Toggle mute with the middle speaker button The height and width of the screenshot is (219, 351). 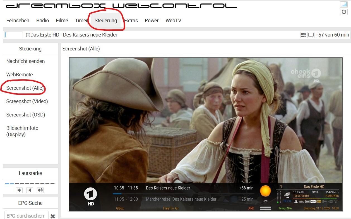click(x=30, y=190)
